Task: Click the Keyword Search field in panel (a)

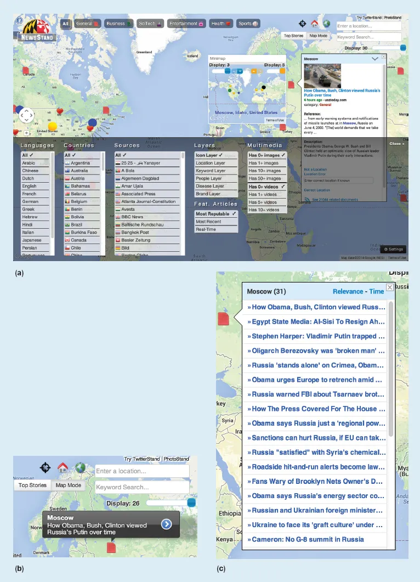Action: coord(369,37)
